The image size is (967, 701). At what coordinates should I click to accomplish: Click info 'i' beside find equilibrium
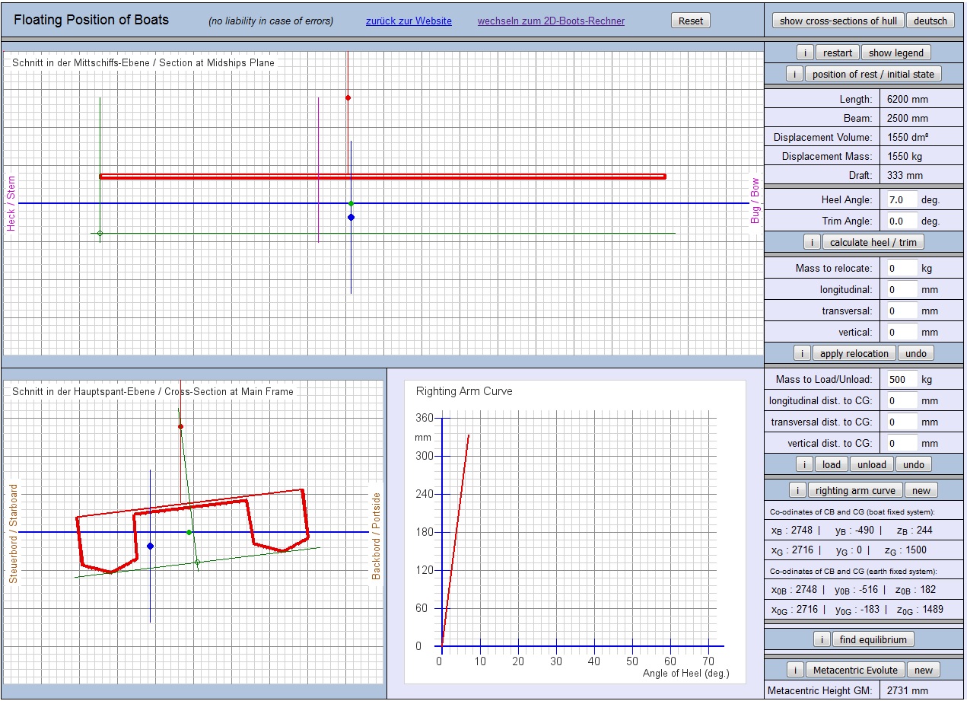(x=822, y=639)
